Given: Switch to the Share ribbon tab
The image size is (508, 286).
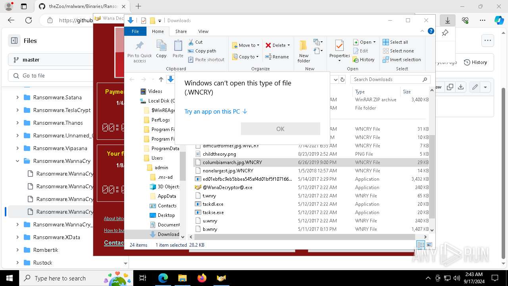Looking at the screenshot, I should [x=181, y=31].
